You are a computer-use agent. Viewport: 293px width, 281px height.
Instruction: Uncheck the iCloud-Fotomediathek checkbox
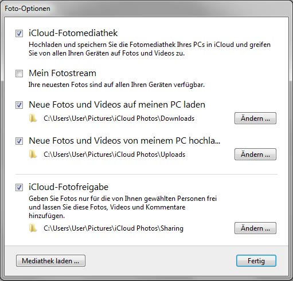pos(19,34)
